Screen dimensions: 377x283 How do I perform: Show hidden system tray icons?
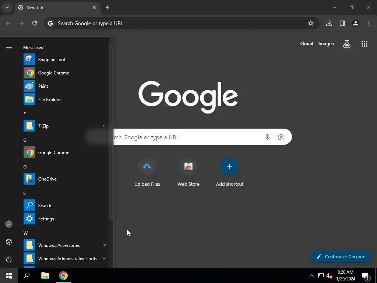tap(311, 276)
